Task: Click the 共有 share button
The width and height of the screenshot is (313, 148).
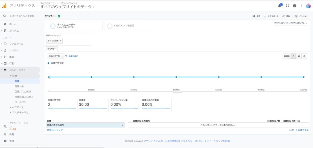Action: coord(286,16)
